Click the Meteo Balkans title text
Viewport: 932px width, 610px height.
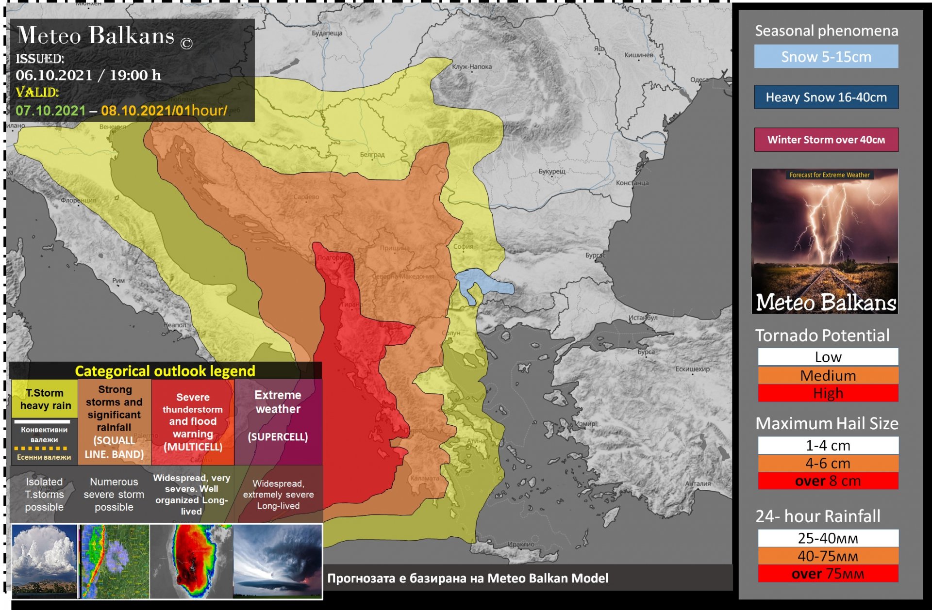(96, 35)
